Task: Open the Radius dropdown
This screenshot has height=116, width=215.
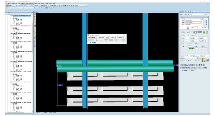Action: tap(205, 41)
